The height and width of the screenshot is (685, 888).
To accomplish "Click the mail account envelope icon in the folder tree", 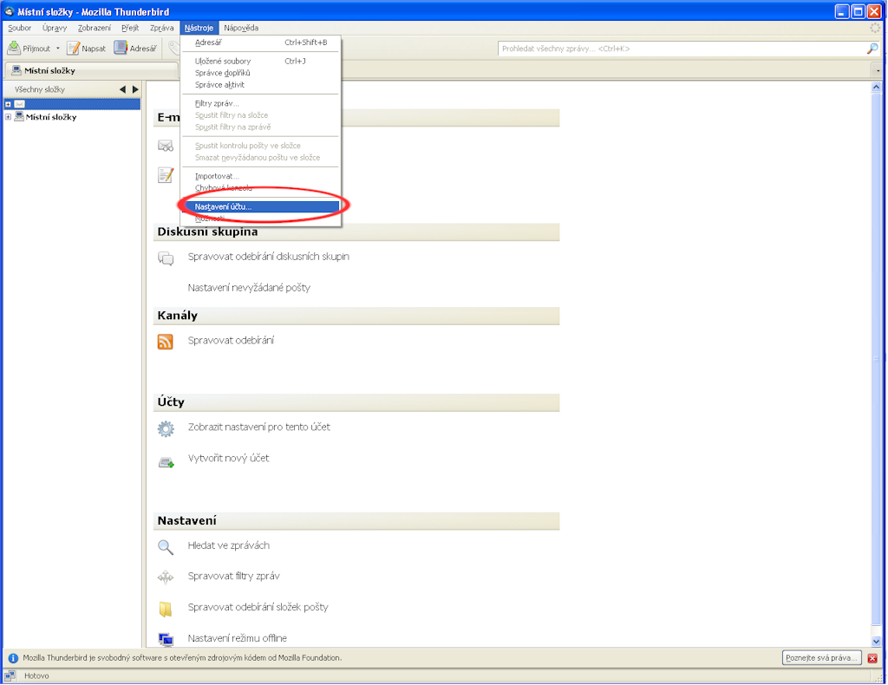I will tap(19, 104).
